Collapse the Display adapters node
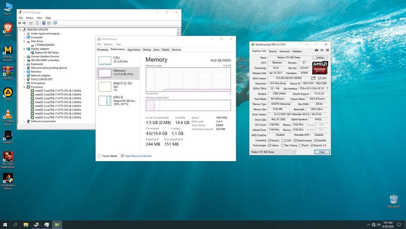406x229 pixels. (x=24, y=49)
